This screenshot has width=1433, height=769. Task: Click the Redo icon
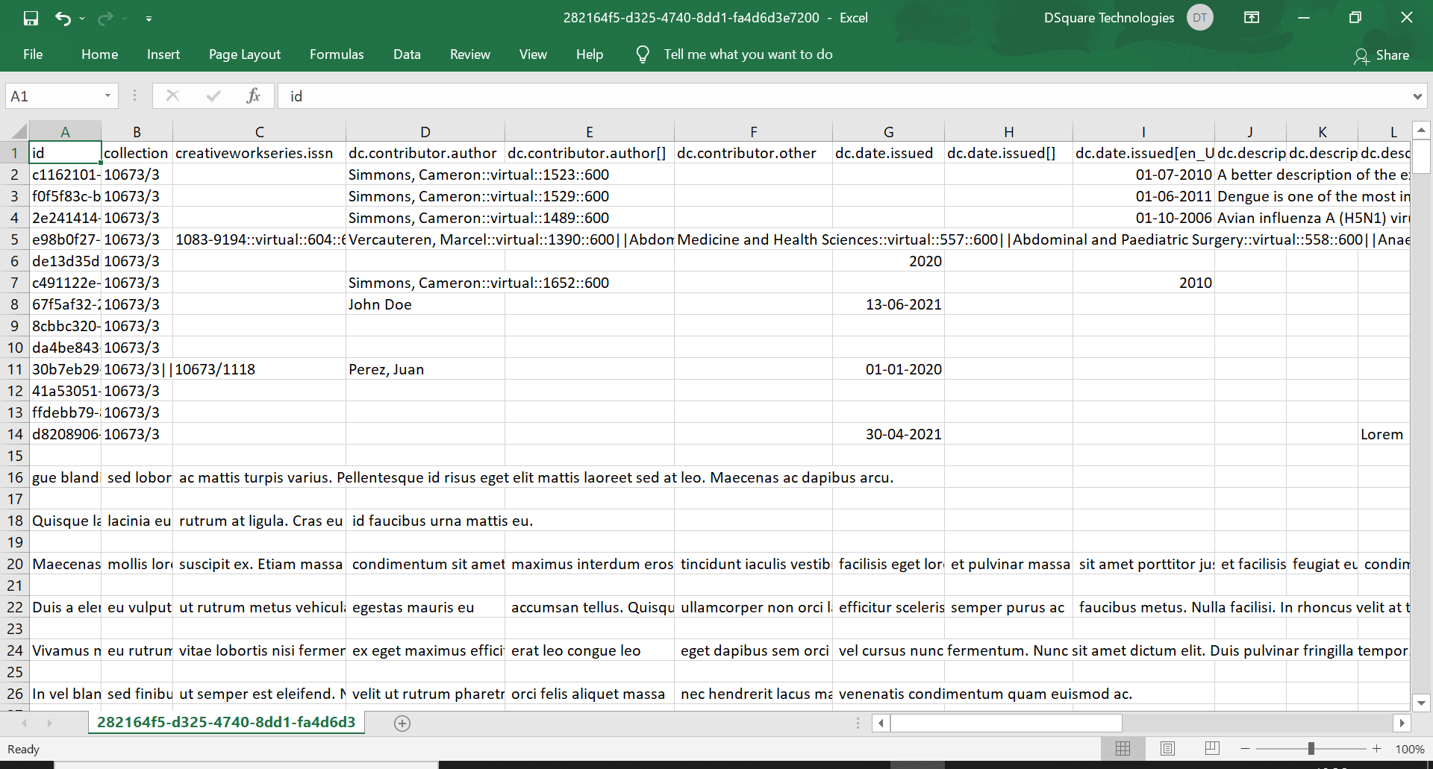click(x=104, y=18)
